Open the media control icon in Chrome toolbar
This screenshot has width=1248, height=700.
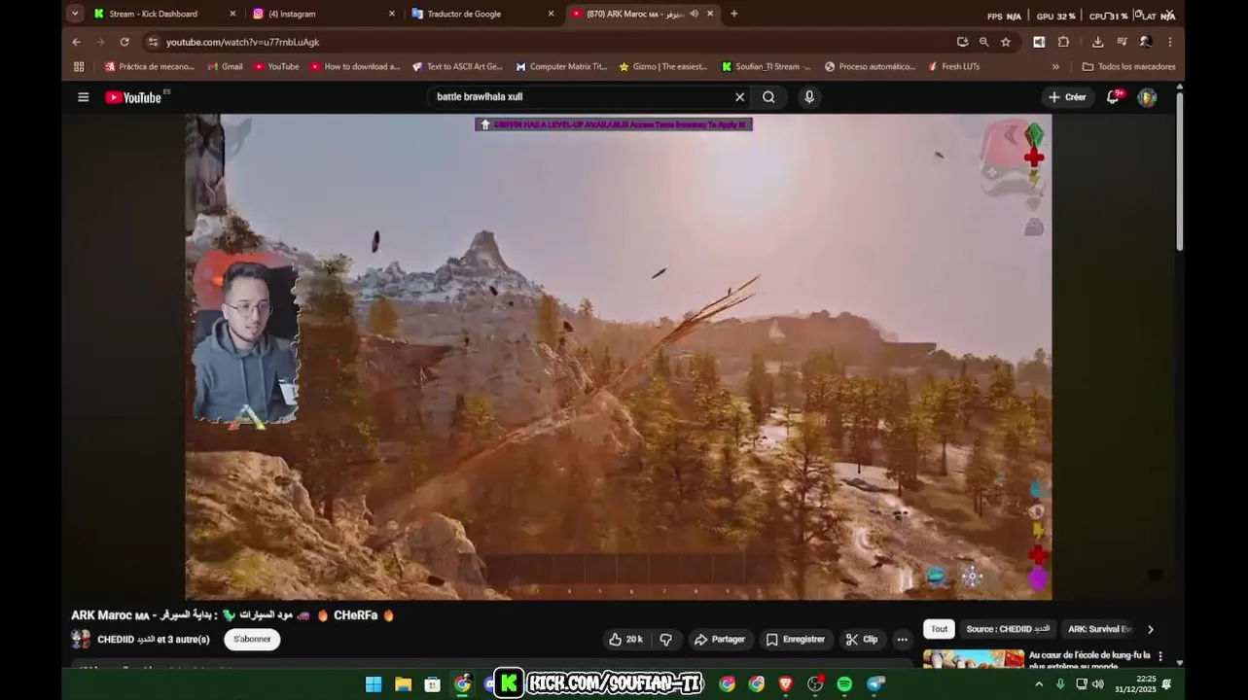pyautogui.click(x=1122, y=42)
